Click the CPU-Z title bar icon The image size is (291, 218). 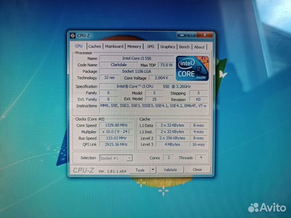73,36
